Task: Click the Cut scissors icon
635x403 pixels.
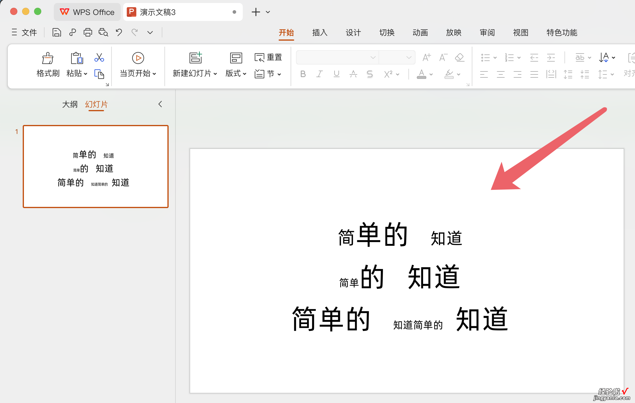Action: click(x=99, y=57)
